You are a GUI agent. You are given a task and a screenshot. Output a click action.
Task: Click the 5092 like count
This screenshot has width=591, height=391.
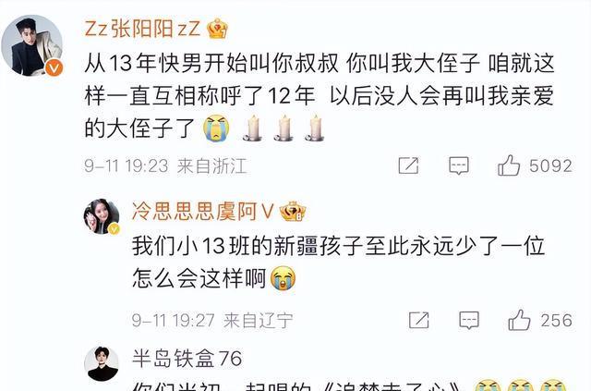[550, 166]
